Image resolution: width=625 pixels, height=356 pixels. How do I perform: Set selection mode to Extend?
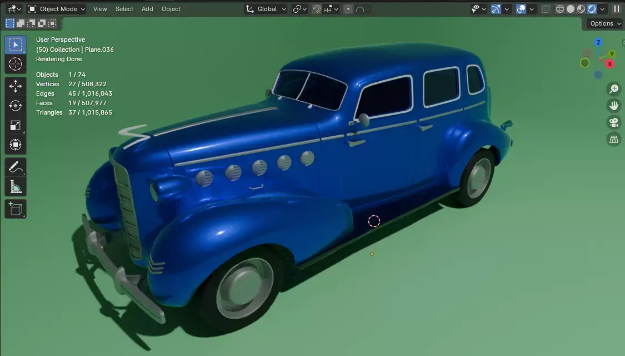click(x=21, y=23)
